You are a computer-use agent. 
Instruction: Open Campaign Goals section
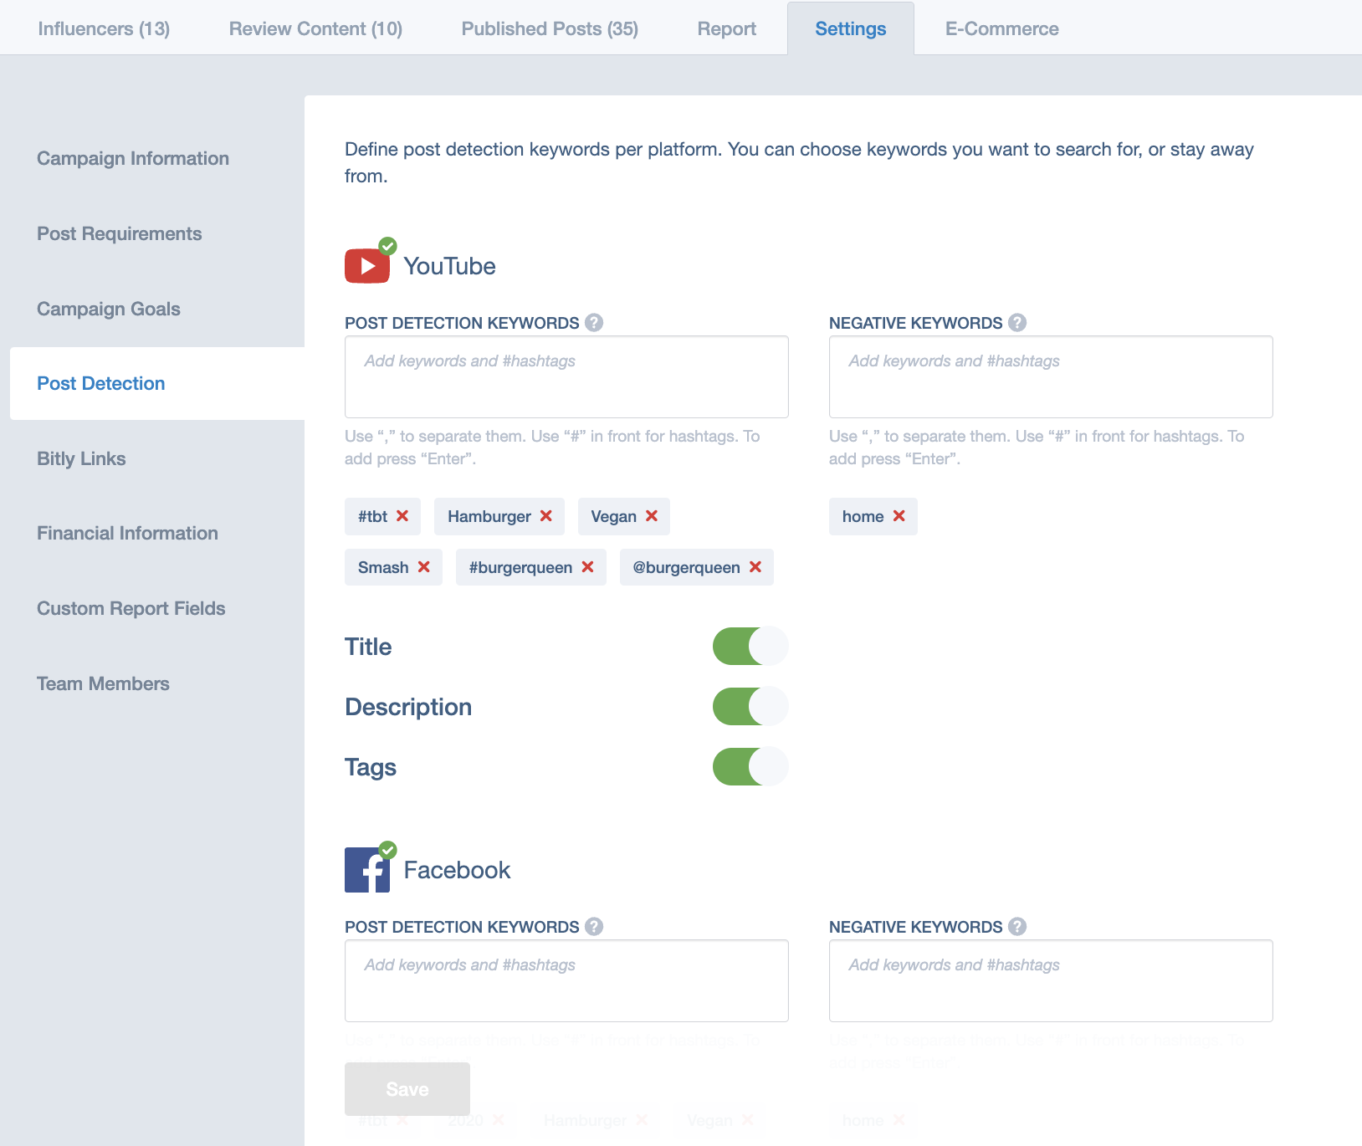pyautogui.click(x=109, y=309)
